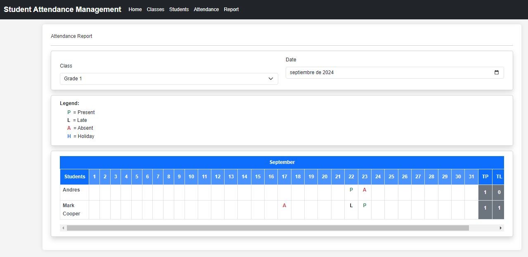
Task: Select the Students column header in table
Action: tap(75, 177)
